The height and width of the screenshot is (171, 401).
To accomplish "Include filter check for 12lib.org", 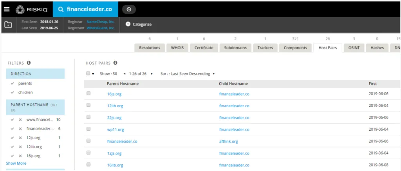I will pyautogui.click(x=12, y=147).
